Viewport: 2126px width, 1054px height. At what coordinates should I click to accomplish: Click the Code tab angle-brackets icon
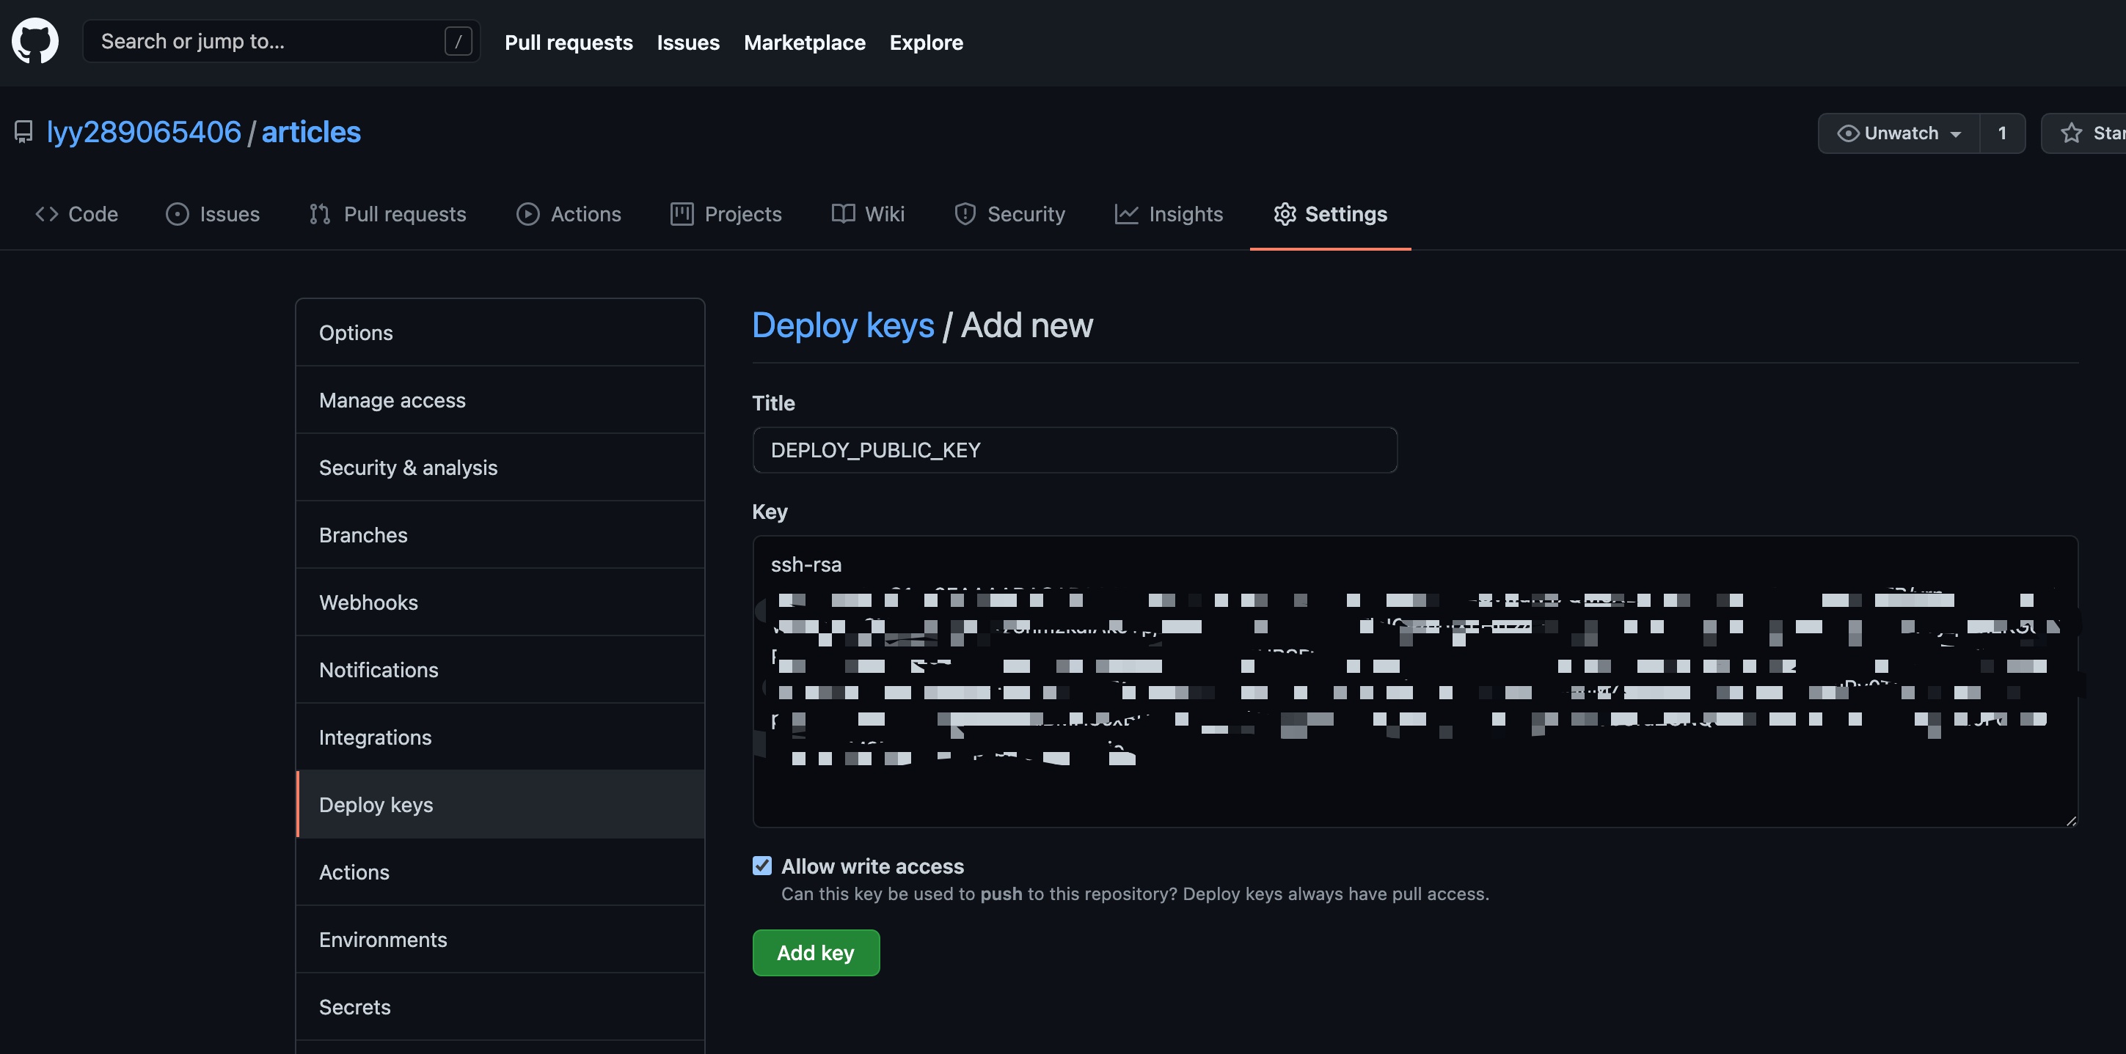click(x=47, y=215)
